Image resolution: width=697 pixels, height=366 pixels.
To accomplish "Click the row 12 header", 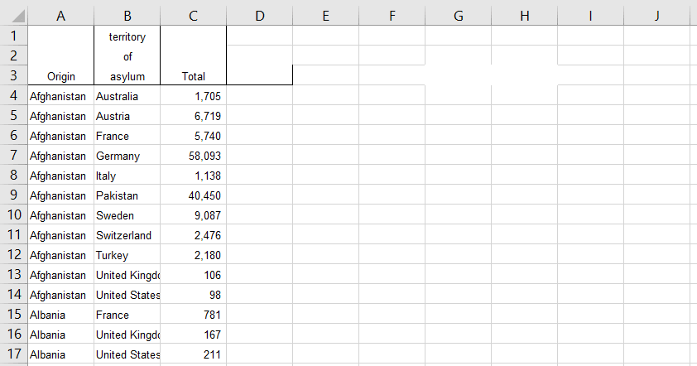I will coord(13,255).
